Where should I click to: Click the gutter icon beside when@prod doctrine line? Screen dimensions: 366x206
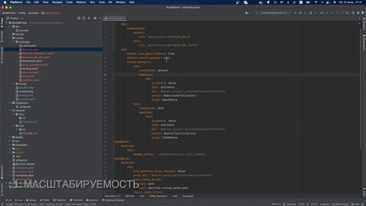coord(109,163)
